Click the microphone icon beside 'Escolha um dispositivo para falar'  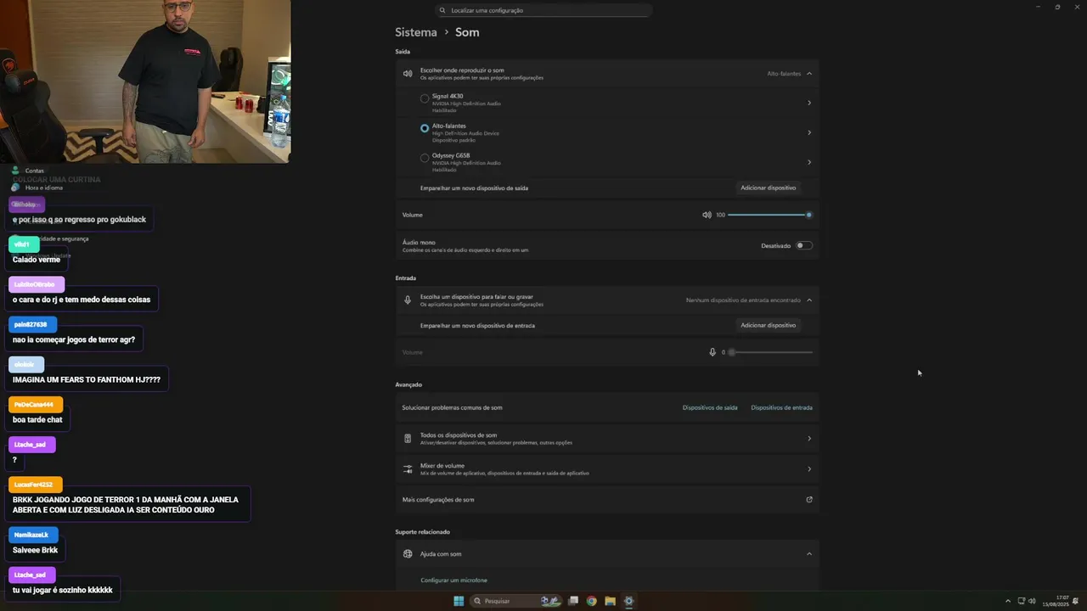click(408, 300)
